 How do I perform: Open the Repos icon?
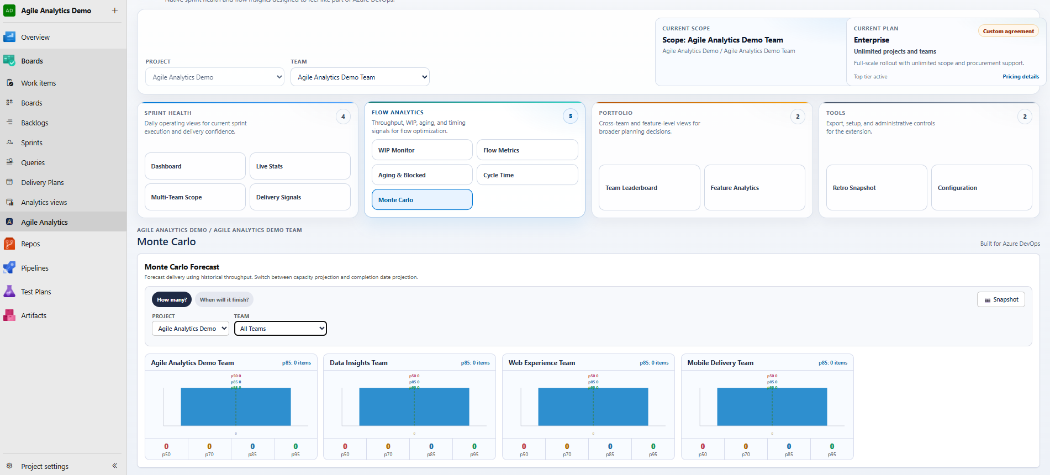[x=9, y=244]
